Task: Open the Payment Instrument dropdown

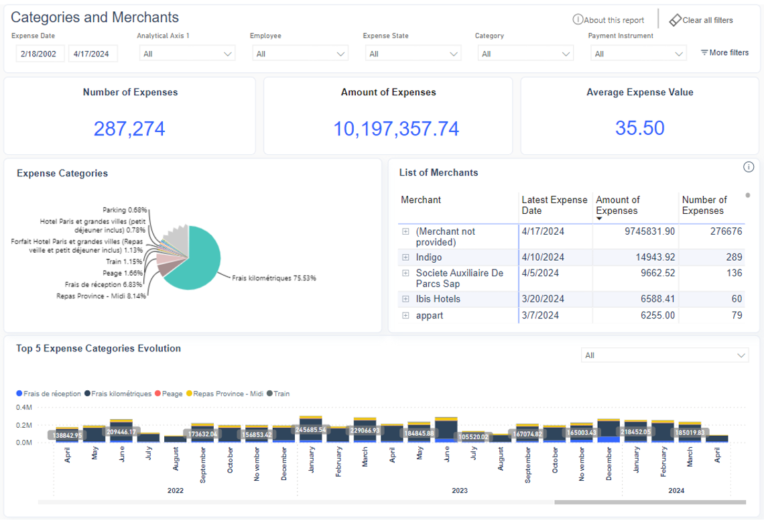Action: point(638,54)
